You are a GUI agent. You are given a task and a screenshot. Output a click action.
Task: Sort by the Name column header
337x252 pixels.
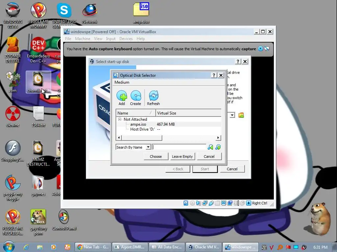[x=136, y=113]
